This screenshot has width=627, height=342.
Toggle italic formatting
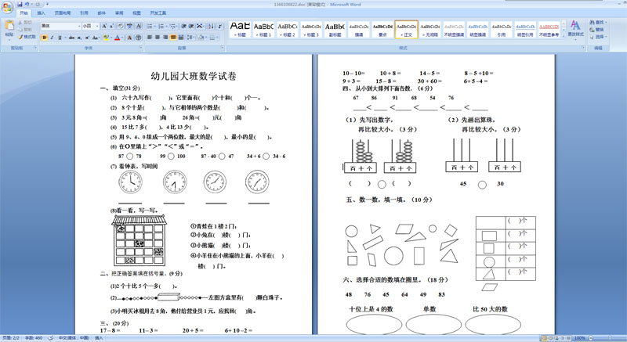click(x=52, y=38)
